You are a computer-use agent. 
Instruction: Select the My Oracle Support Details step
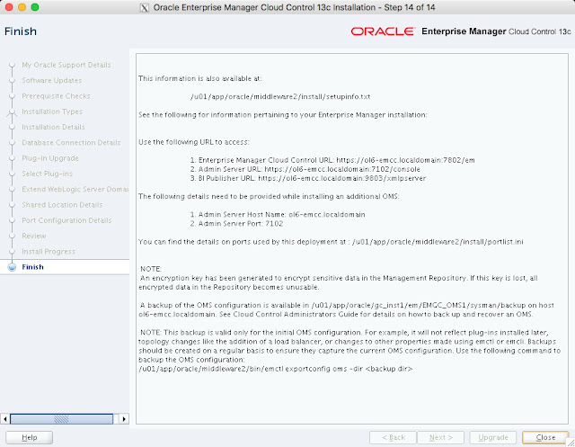click(x=66, y=65)
